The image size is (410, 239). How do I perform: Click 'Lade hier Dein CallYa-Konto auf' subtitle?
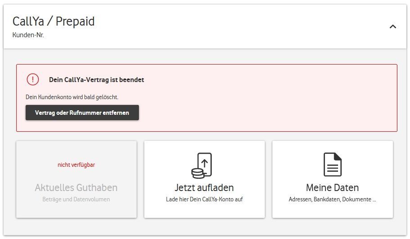click(204, 200)
